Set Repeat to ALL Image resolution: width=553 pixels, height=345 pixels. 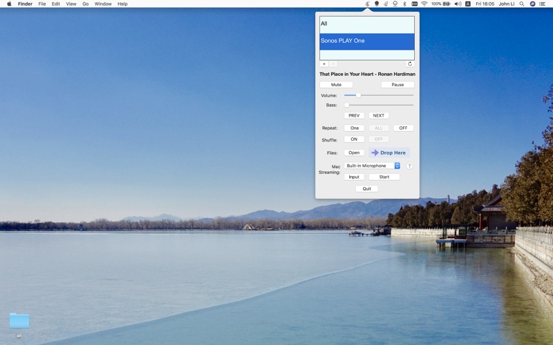tap(378, 128)
